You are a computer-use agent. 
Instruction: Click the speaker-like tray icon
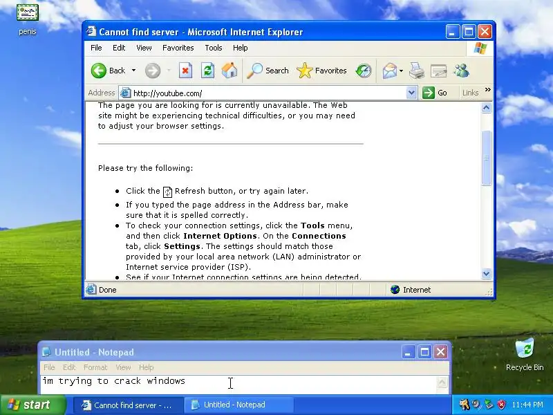coord(476,405)
